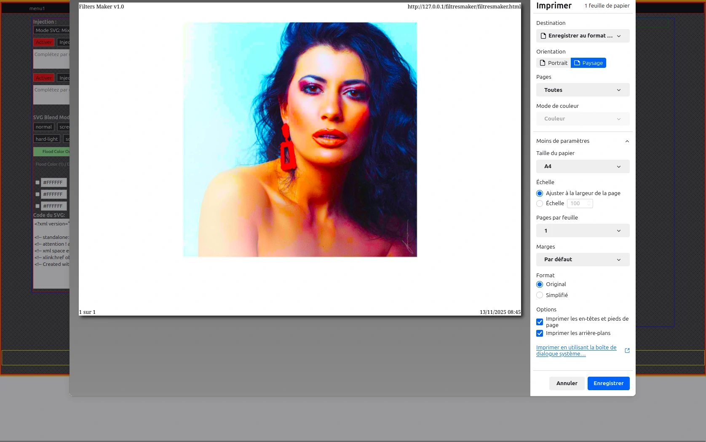Click the 'Injection :' label
The image size is (706, 442).
pos(45,22)
